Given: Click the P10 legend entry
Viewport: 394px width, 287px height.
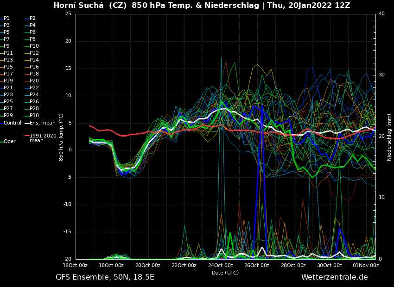Looking at the screenshot, I should pos(34,46).
